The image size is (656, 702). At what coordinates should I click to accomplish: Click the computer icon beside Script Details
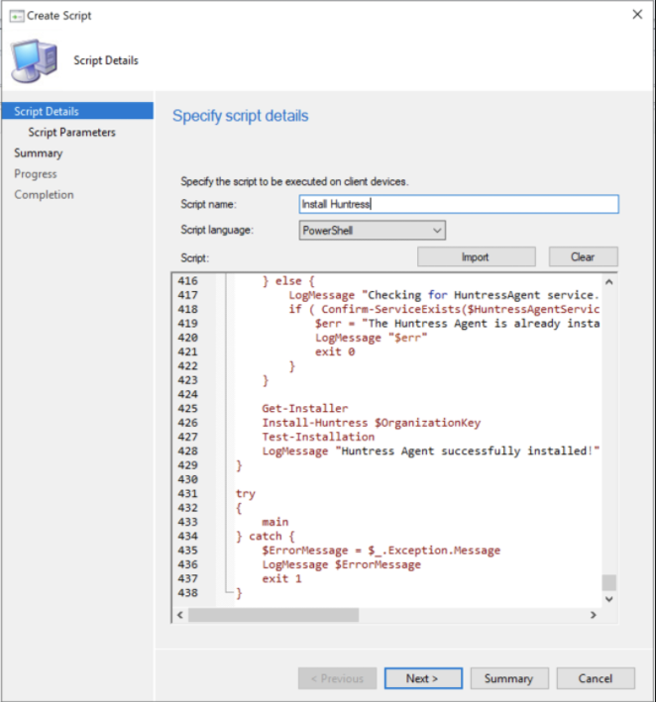35,60
